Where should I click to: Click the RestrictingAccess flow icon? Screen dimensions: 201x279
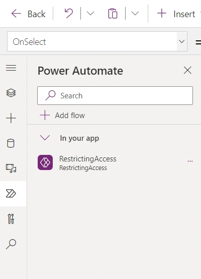pos(45,162)
